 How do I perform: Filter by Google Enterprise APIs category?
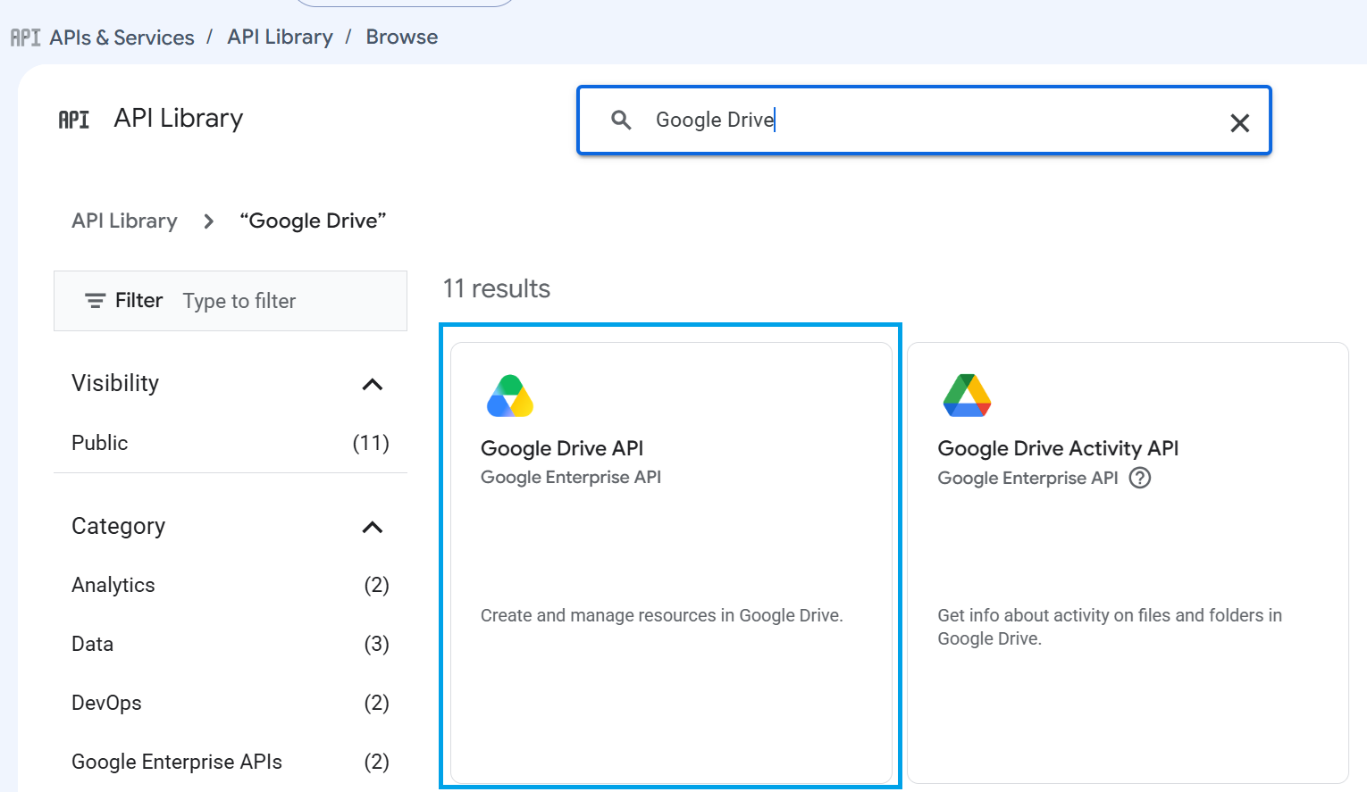coord(231,762)
